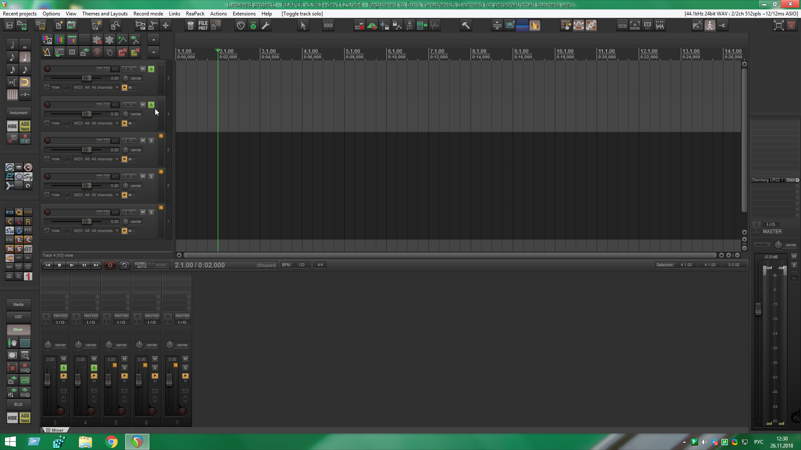
Task: Click the VST button in sidebar
Action: point(18,317)
